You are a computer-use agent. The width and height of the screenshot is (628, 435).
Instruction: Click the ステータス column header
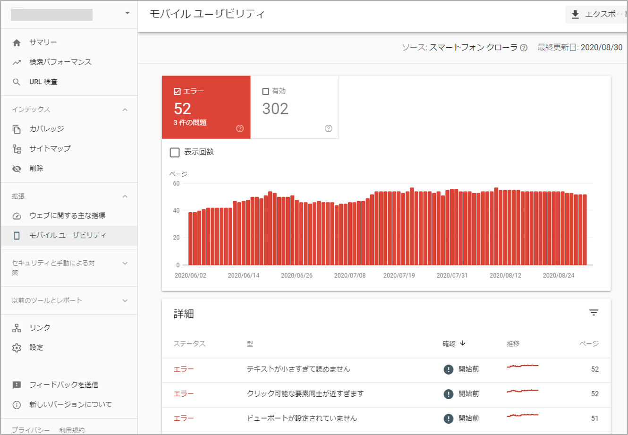pos(189,344)
